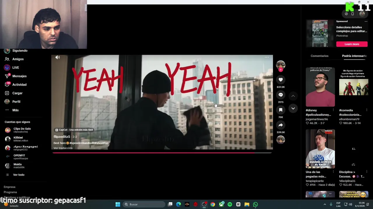This screenshot has height=209, width=373.
Task: Open the video's three-dot options menu
Action: 267,57
